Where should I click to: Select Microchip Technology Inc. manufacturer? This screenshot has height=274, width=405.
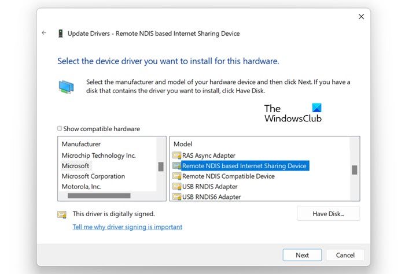coord(98,155)
